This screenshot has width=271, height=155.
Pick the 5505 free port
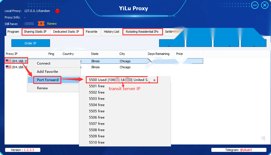point(97,111)
